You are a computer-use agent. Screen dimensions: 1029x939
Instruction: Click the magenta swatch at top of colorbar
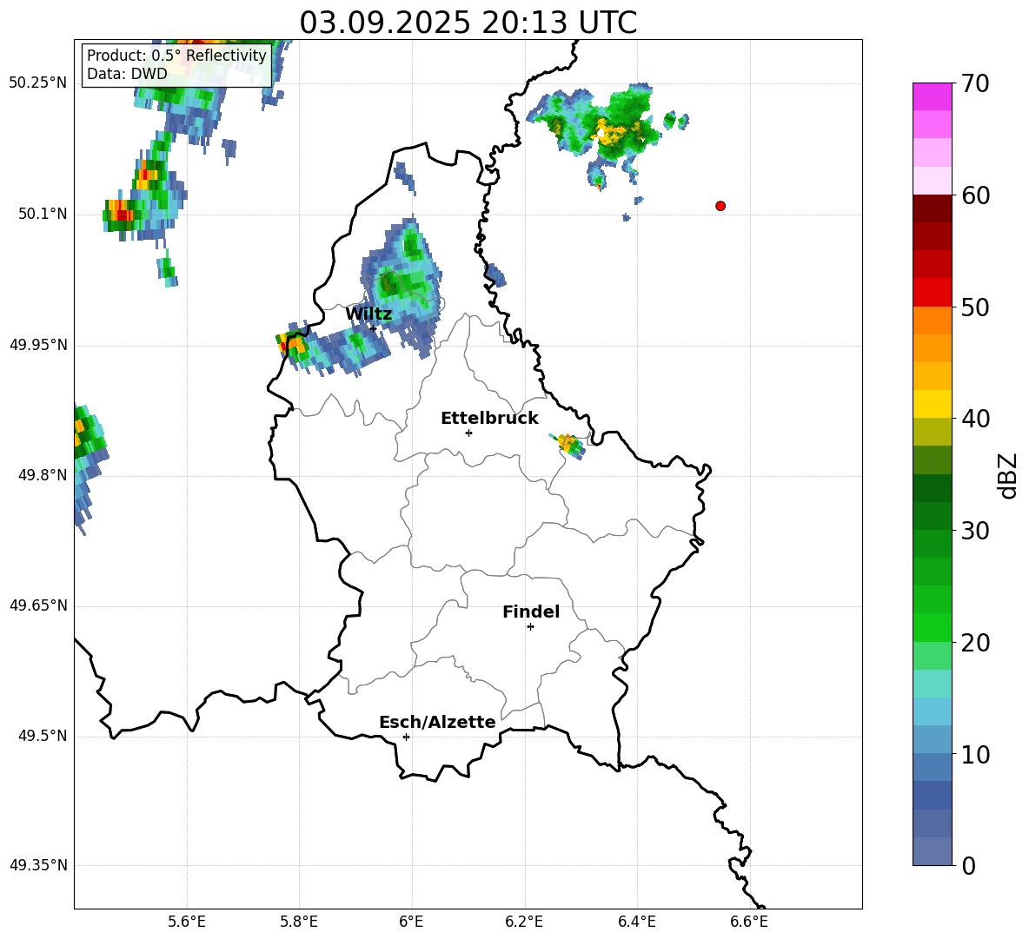(x=933, y=96)
